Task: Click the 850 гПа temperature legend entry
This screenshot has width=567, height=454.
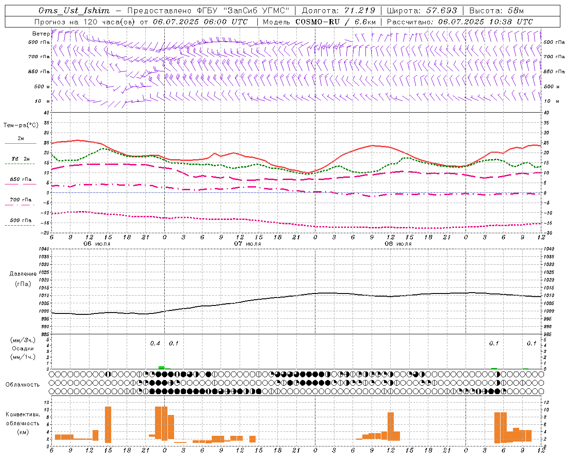Action: pos(20,180)
